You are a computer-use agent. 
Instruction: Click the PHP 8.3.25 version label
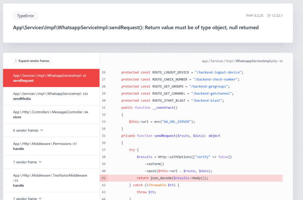coord(255,16)
